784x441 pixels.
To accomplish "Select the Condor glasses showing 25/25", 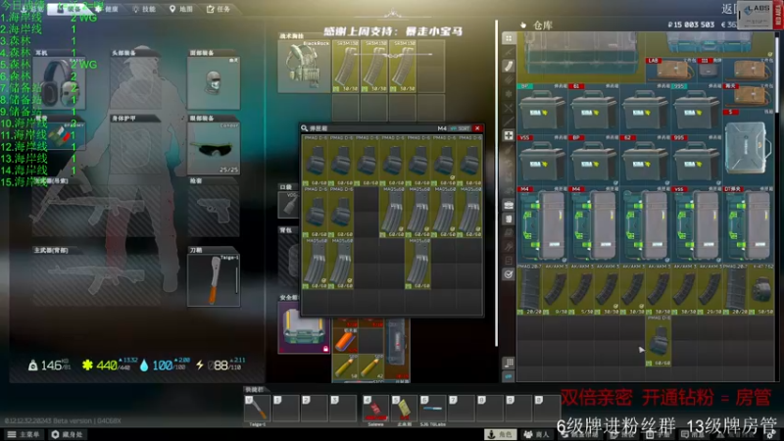I will (214, 149).
